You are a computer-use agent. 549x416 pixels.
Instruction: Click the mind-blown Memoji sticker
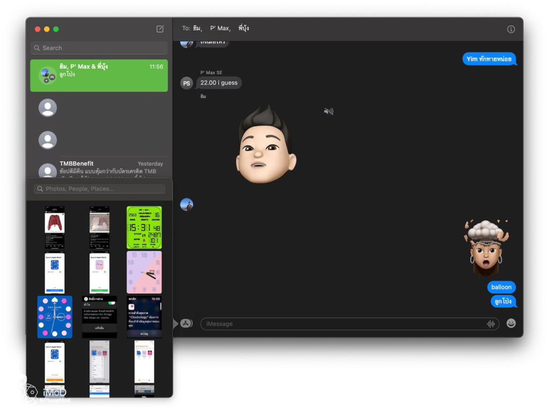(x=486, y=247)
